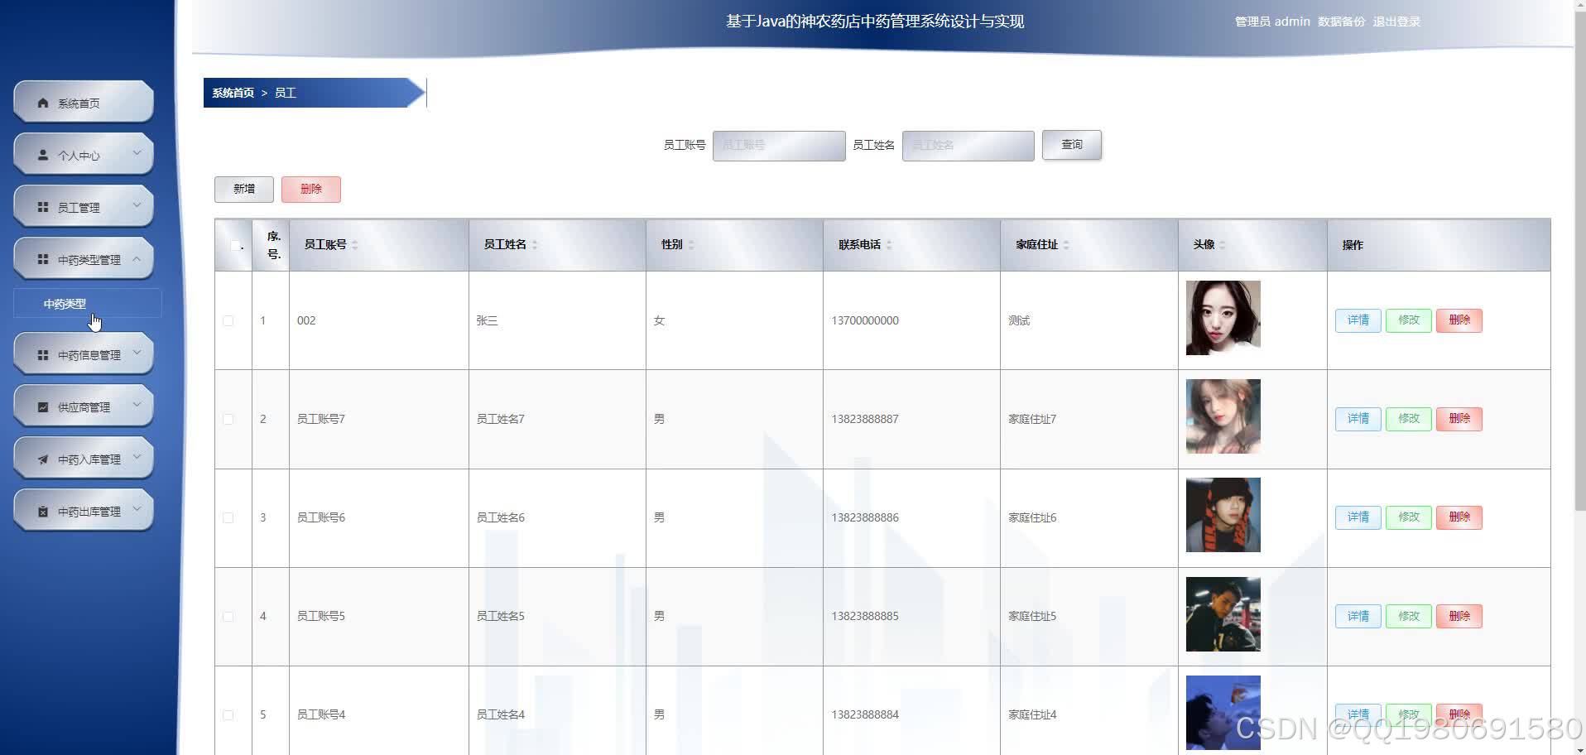
Task: Click the phone number 13700000000
Action: [x=865, y=320]
